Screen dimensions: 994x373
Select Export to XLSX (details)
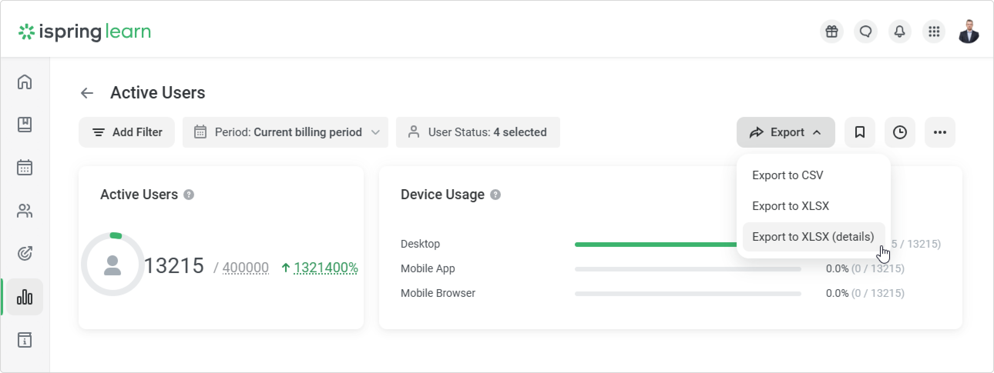click(x=813, y=236)
